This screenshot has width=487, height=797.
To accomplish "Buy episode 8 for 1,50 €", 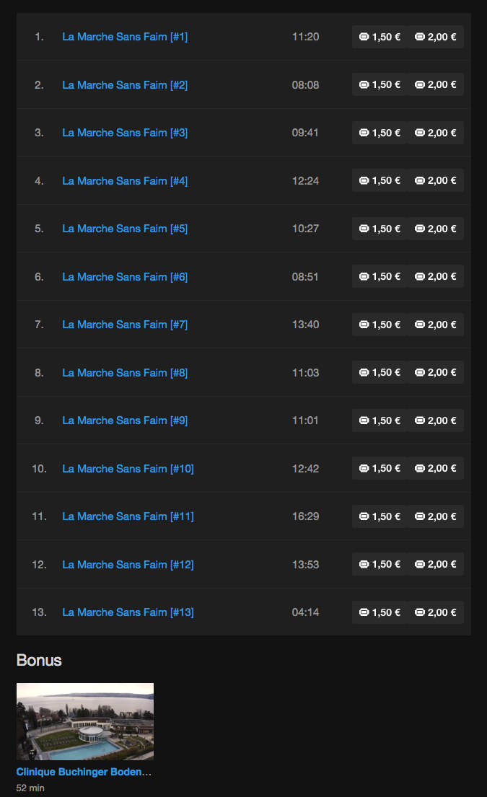I will click(x=379, y=373).
